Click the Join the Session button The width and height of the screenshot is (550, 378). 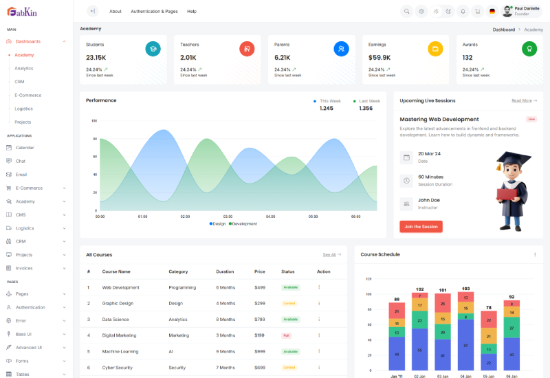pos(421,226)
